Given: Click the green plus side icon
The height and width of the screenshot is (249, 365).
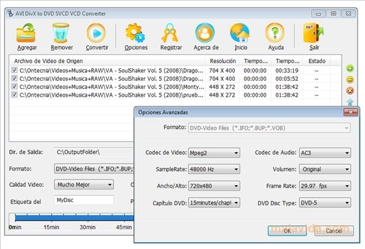Looking at the screenshot, I should coord(350,68).
